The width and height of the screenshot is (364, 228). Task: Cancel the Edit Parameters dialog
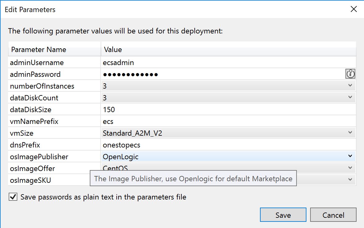[x=333, y=215]
